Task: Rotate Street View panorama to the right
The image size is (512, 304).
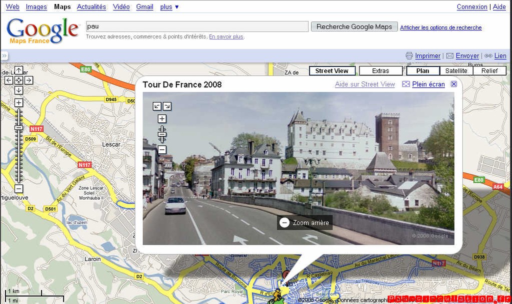Action: click(167, 106)
